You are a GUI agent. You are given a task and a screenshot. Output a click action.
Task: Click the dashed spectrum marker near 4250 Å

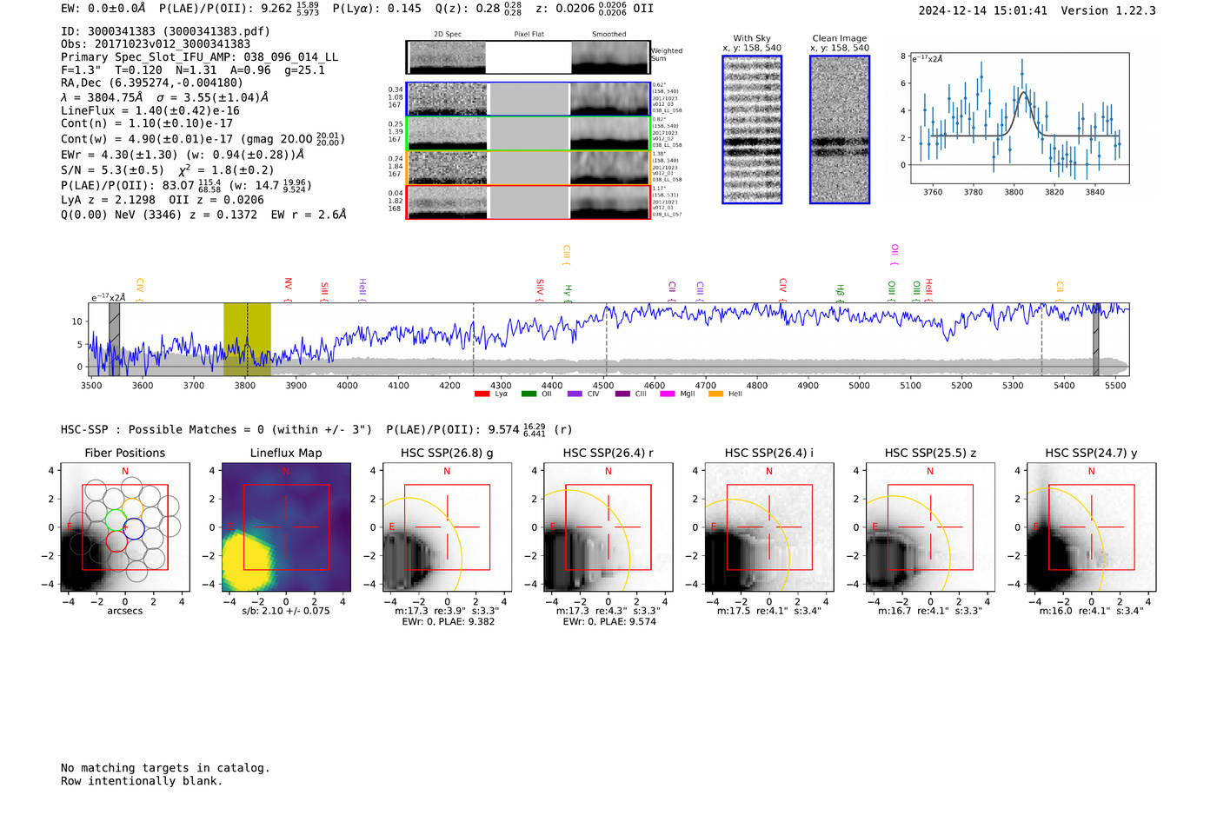pos(473,339)
